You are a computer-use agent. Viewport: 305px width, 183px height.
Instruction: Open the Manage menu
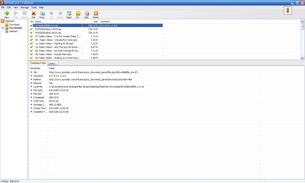[x=24, y=7]
